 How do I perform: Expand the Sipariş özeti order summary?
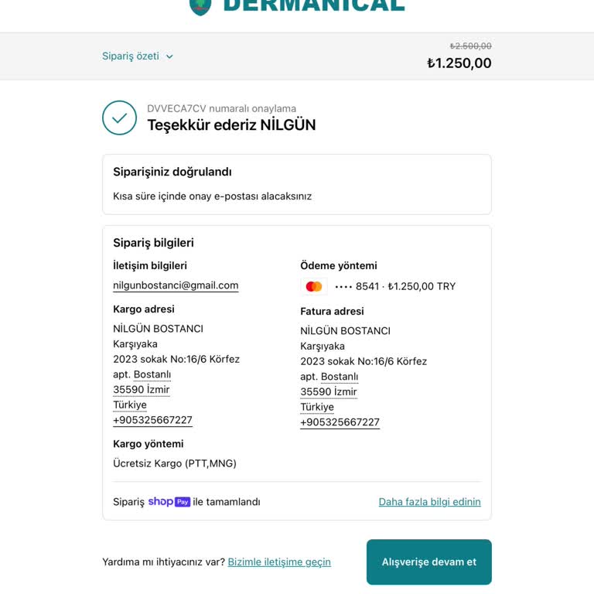[x=131, y=56]
